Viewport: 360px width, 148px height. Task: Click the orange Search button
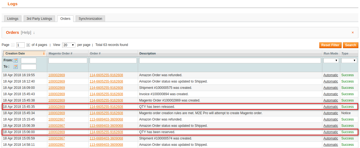point(350,45)
